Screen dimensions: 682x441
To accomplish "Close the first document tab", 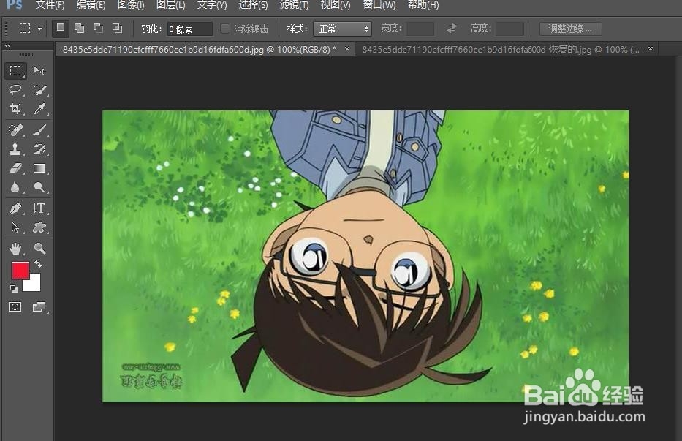I will click(x=347, y=49).
